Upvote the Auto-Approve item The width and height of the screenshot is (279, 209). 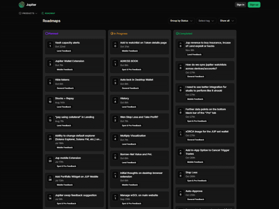click(x=180, y=193)
